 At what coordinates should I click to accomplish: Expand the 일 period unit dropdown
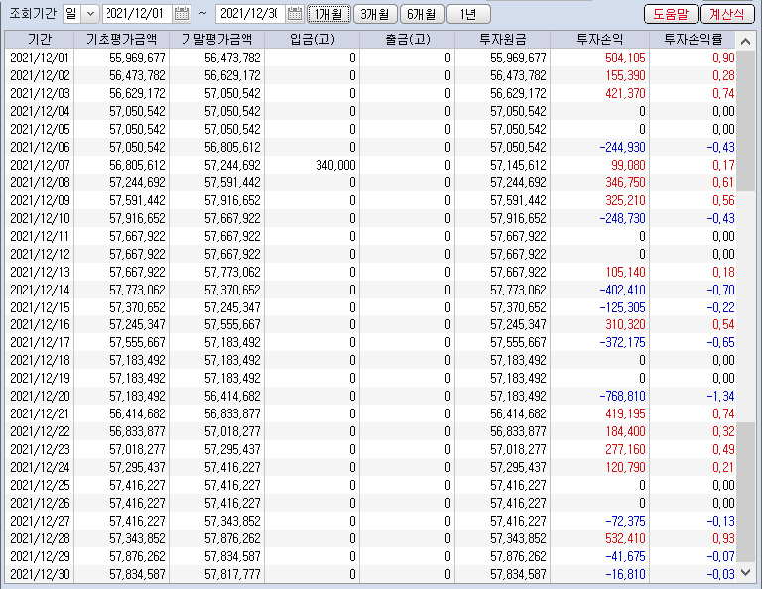(90, 14)
